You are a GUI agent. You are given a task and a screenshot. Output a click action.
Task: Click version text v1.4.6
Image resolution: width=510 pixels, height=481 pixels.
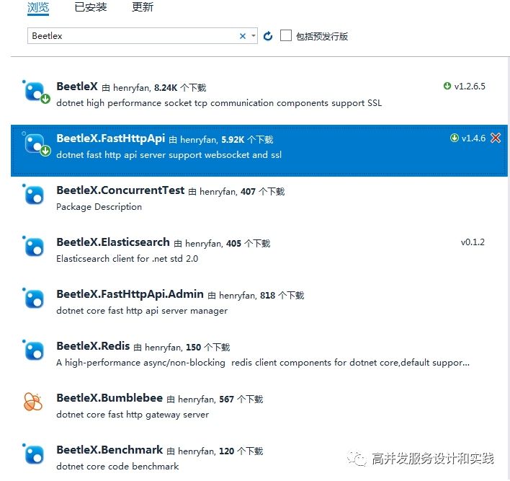(x=473, y=138)
